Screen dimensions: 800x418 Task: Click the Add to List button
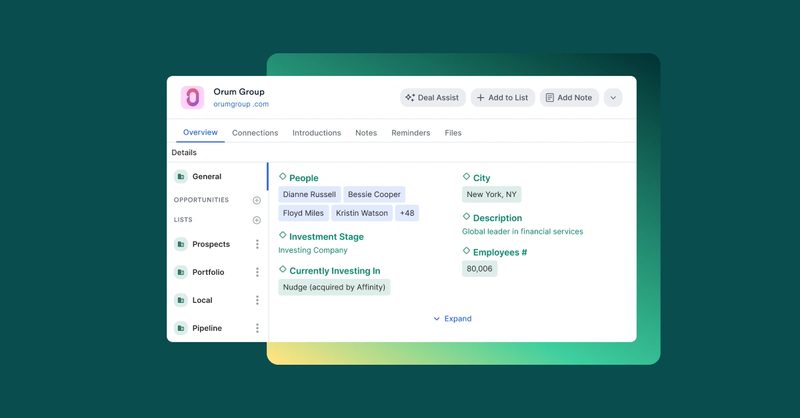click(503, 98)
